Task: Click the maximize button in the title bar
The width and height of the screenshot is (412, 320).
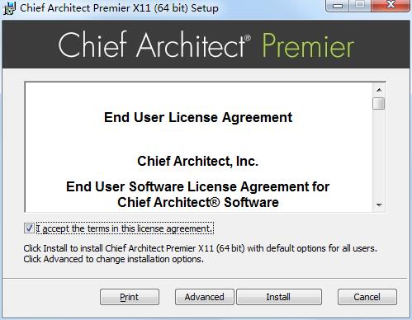Action: point(360,5)
